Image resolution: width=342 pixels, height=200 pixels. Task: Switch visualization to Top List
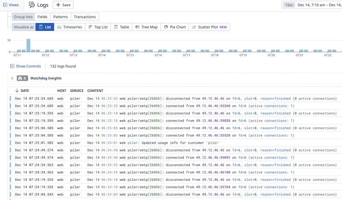(98, 27)
